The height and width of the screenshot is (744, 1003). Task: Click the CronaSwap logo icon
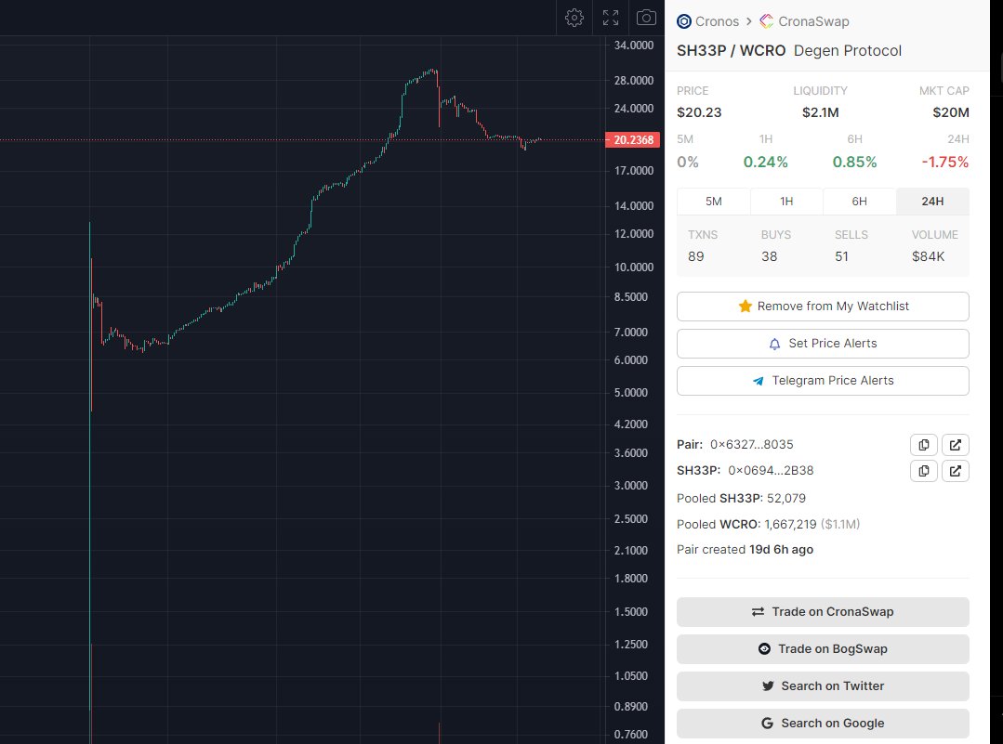tap(766, 21)
